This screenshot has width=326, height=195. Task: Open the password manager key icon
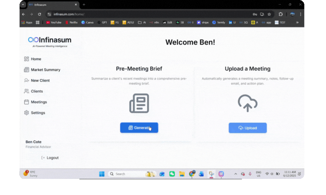click(x=255, y=14)
